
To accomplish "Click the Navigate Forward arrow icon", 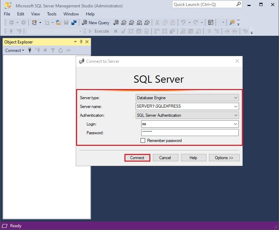I will click(x=23, y=22).
